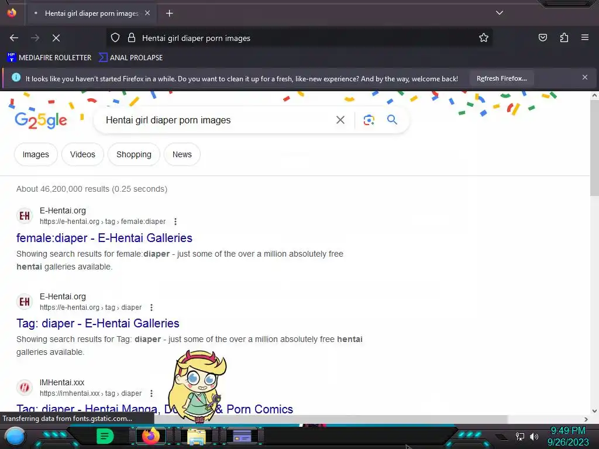Open File Explorer from the taskbar
This screenshot has height=449, width=599.
coord(197,436)
